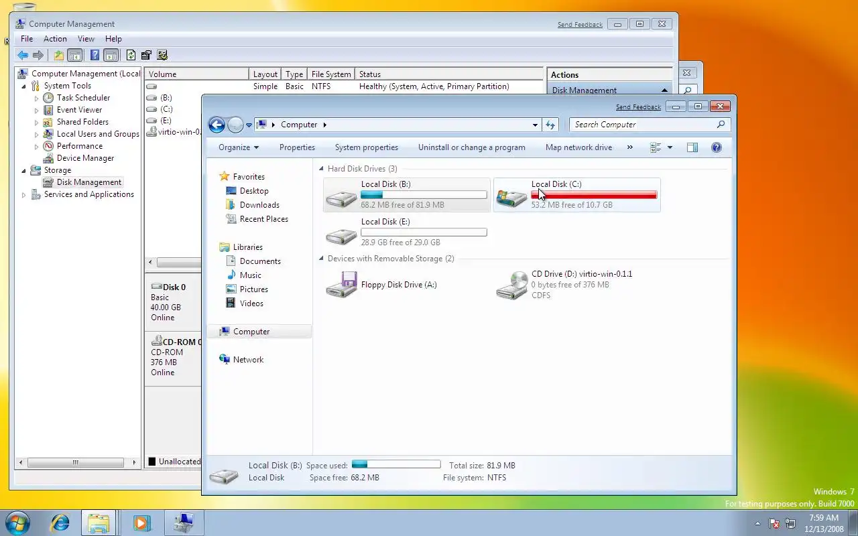The height and width of the screenshot is (536, 858).
Task: Collapse the Disk Management actions section arrow
Action: (x=664, y=90)
